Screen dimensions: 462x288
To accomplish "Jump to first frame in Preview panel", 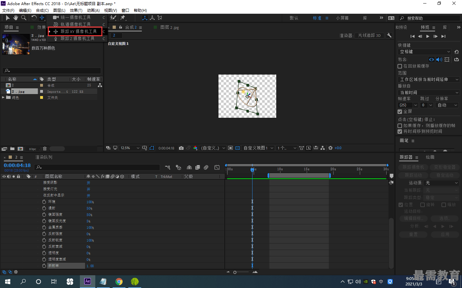I will tap(413, 36).
